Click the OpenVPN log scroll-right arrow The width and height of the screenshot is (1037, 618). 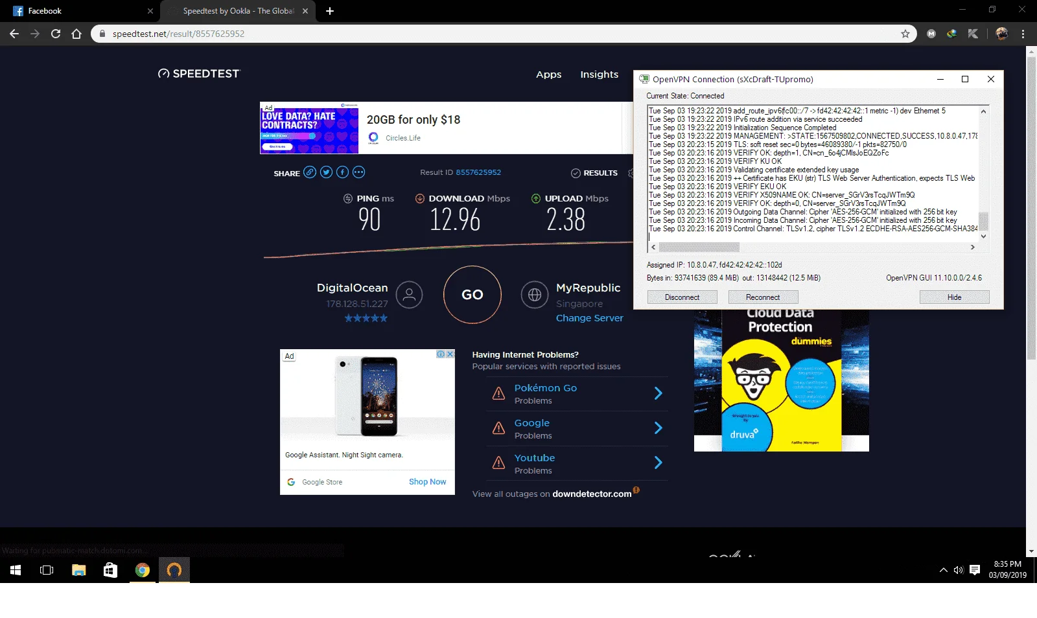coord(972,247)
